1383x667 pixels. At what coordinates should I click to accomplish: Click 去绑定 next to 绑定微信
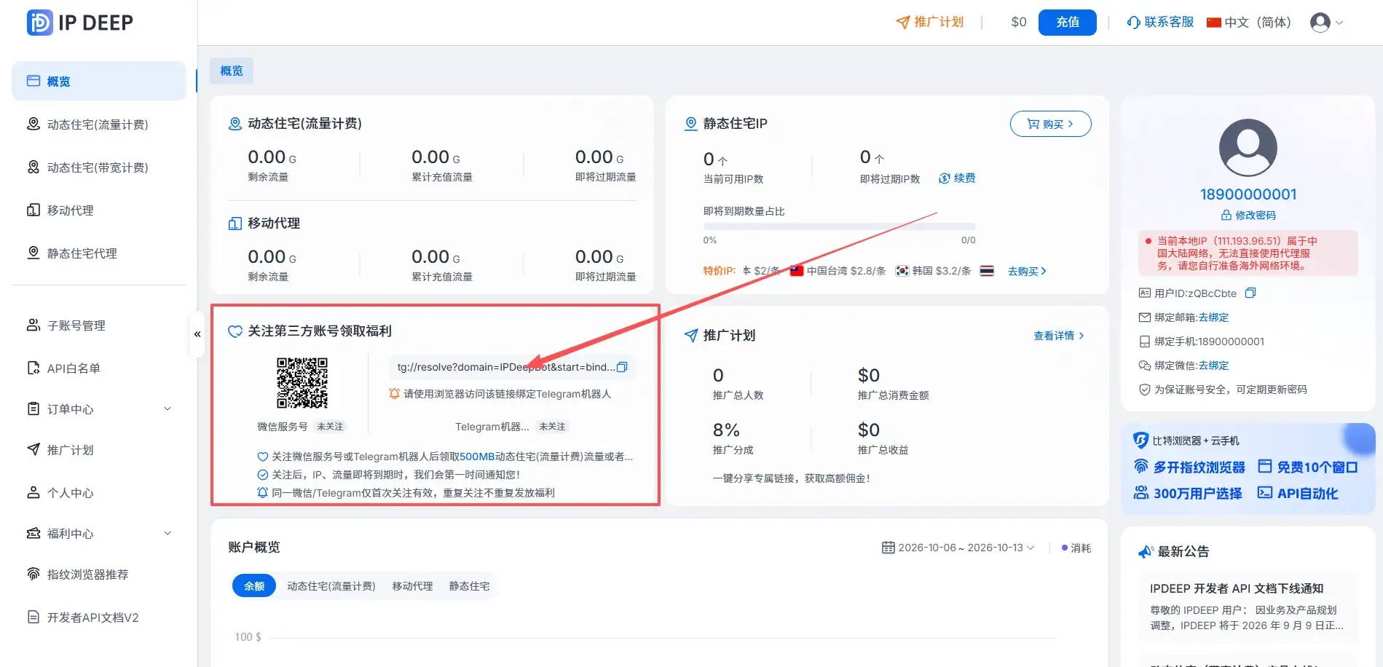(x=1213, y=366)
